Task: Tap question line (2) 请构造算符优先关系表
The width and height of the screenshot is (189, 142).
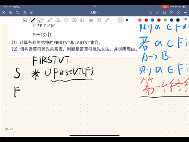Action: [x=75, y=49]
